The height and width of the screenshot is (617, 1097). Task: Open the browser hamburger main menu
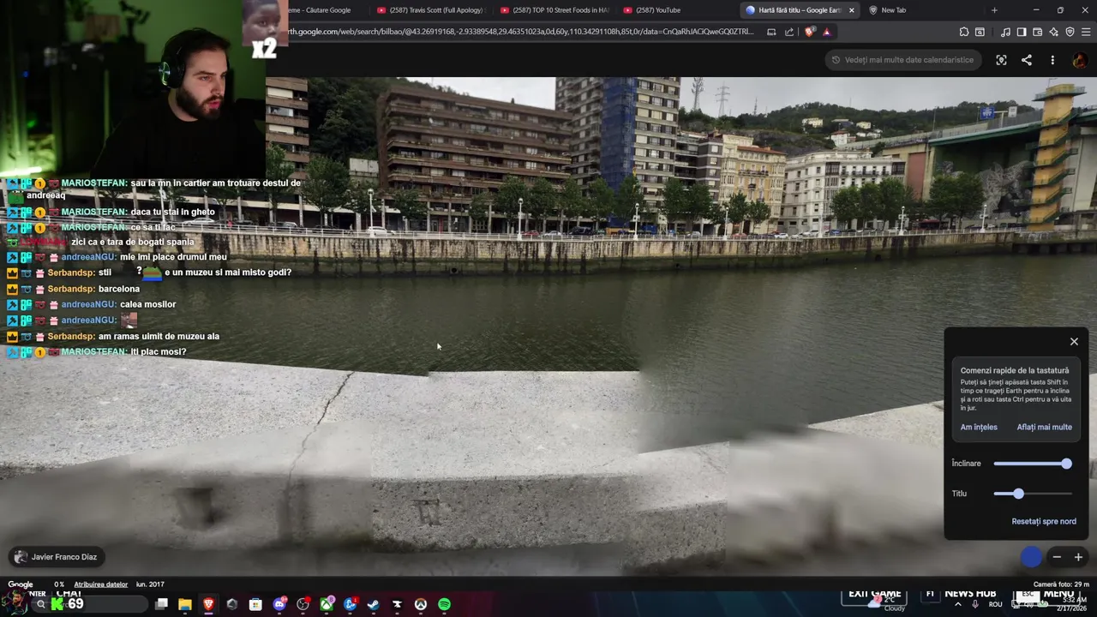(1087, 32)
